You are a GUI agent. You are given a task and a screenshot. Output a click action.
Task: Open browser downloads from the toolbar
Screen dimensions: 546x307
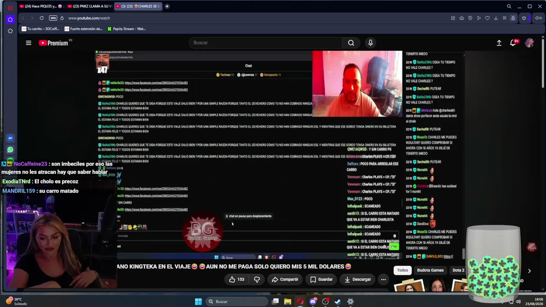coord(496,18)
